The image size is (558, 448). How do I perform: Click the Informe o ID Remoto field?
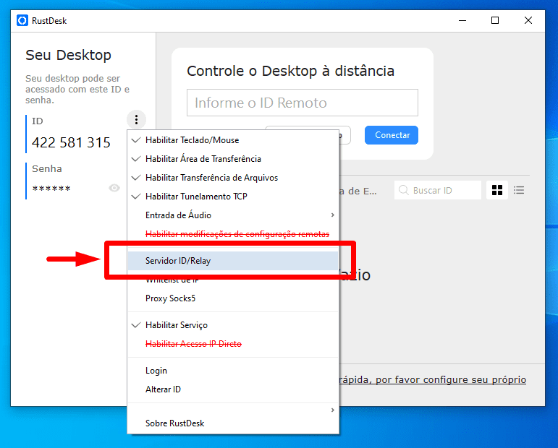[x=302, y=103]
